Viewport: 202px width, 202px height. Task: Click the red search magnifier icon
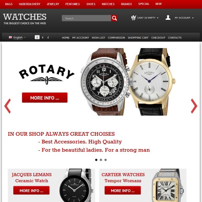pos(114,18)
